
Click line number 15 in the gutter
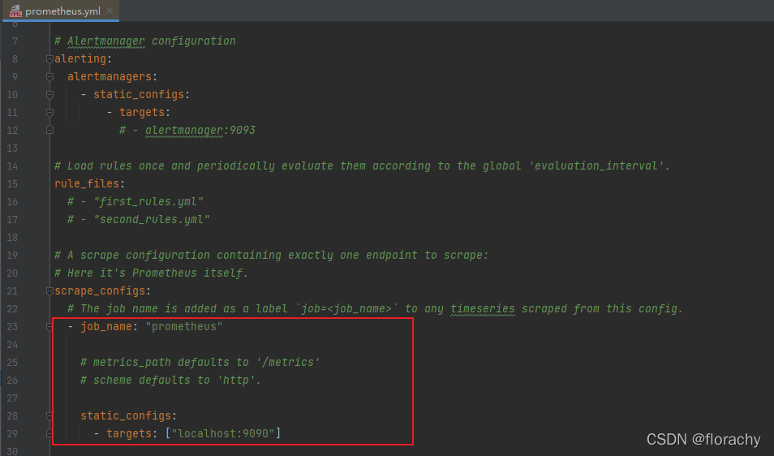coord(12,183)
